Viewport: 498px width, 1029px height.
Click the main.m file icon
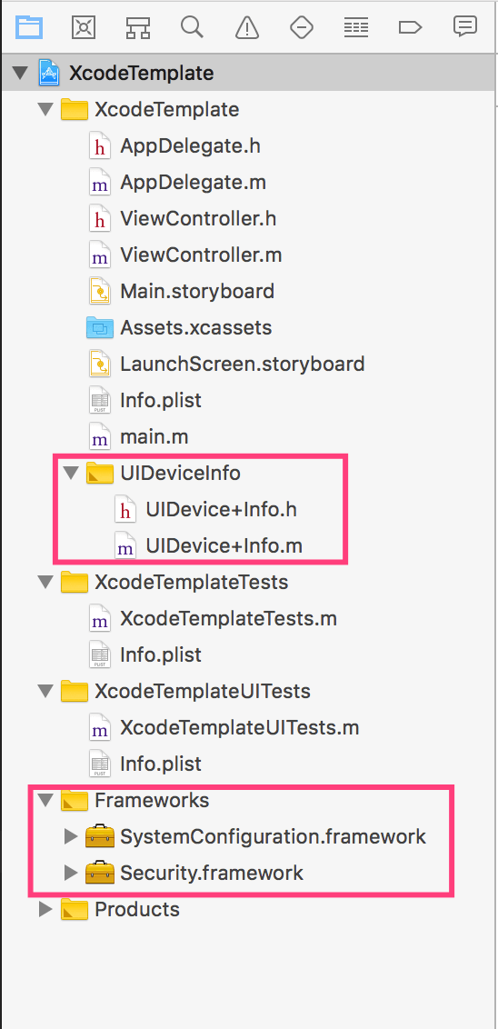100,436
